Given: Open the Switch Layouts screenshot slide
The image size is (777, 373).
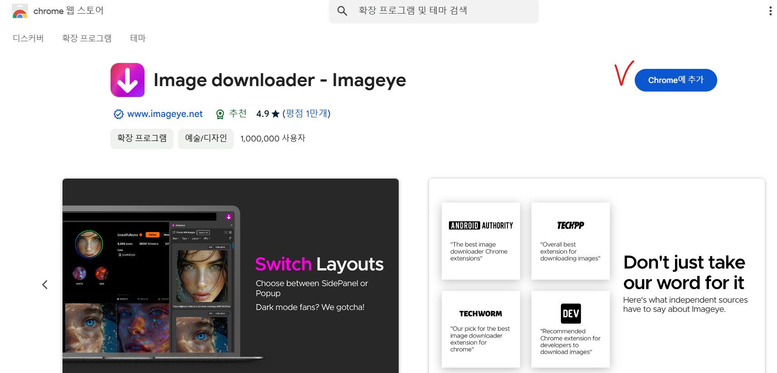Looking at the screenshot, I should tap(231, 276).
